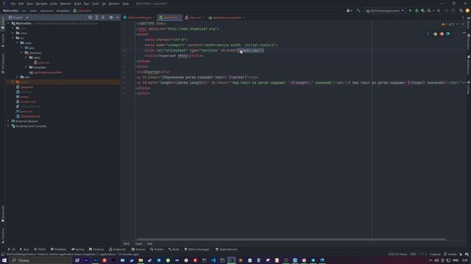Collapse the src folder in tree
Image resolution: width=471 pixels, height=264 pixels.
click(x=13, y=38)
